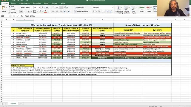This screenshot has height=107, width=191.
Task: Decrease font size with smaller A icon
Action: (x=47, y=7)
